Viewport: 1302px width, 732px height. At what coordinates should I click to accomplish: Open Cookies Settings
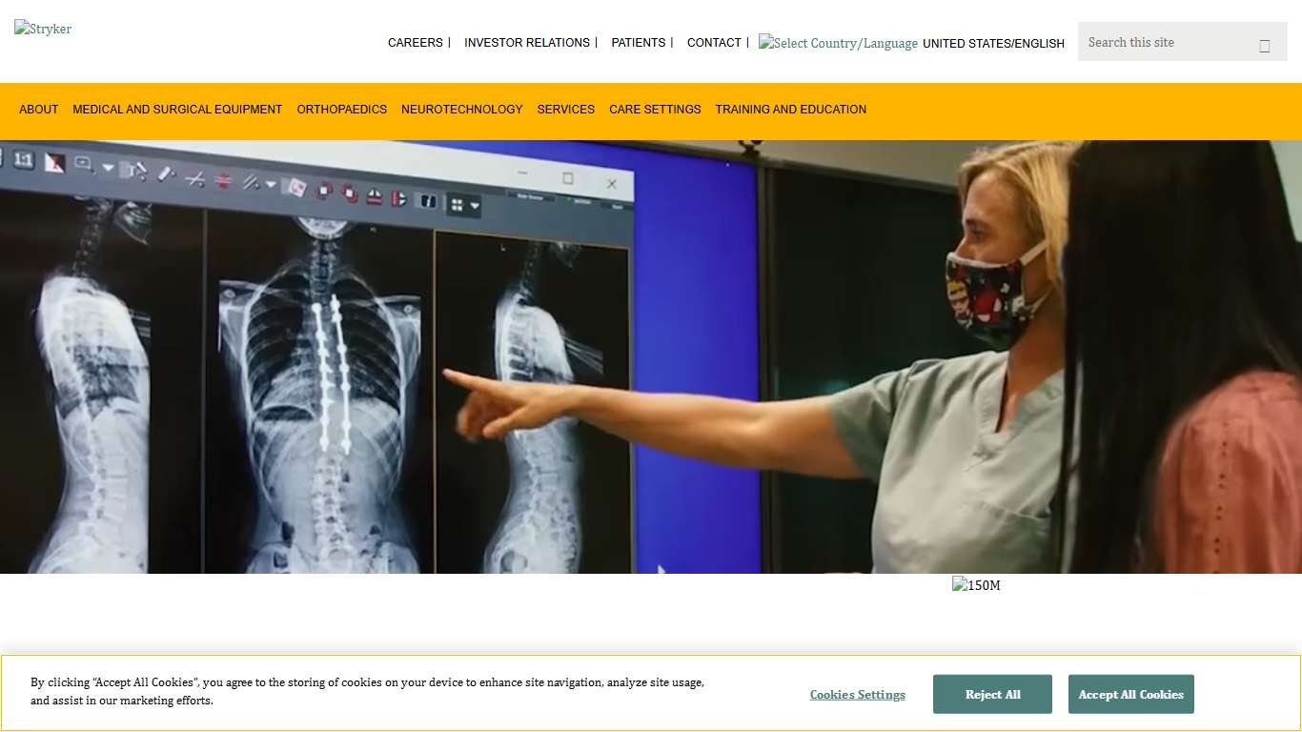point(857,694)
